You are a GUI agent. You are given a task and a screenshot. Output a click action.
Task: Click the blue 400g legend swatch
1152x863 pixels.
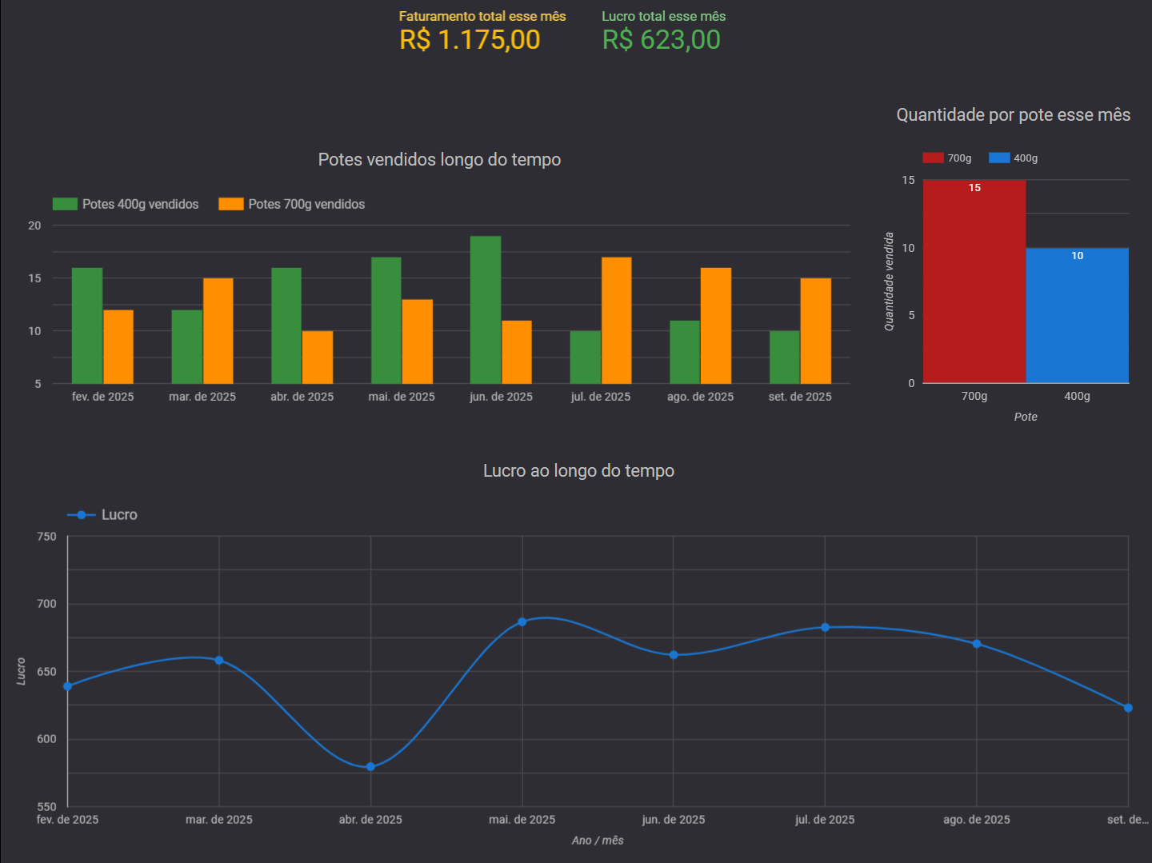999,158
